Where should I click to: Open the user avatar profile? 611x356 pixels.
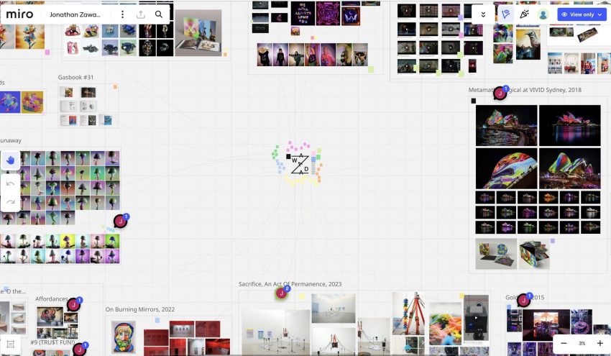coord(543,14)
